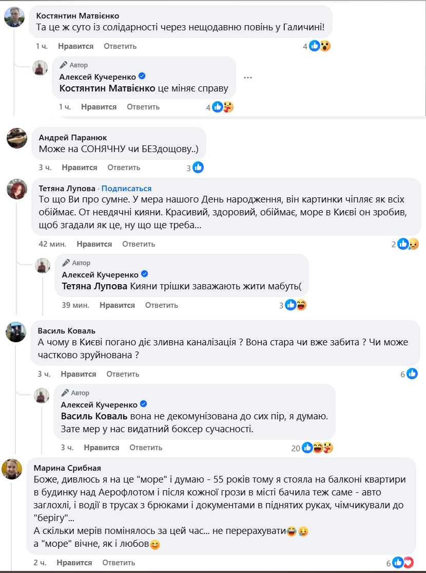Open three-dots menu on Кучеренко's first reply
This screenshot has width=426, height=573.
(248, 78)
